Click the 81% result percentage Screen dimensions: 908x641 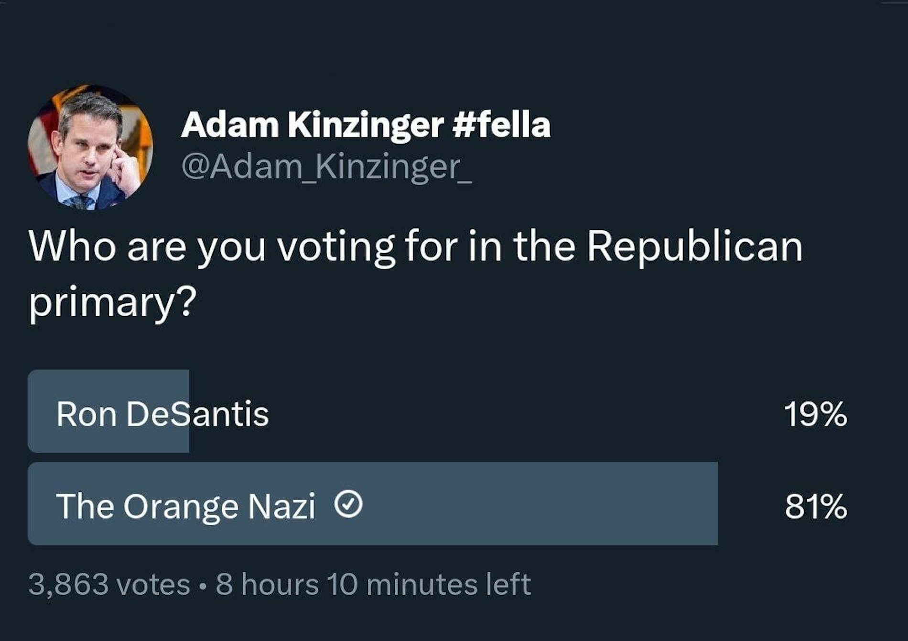(x=815, y=506)
